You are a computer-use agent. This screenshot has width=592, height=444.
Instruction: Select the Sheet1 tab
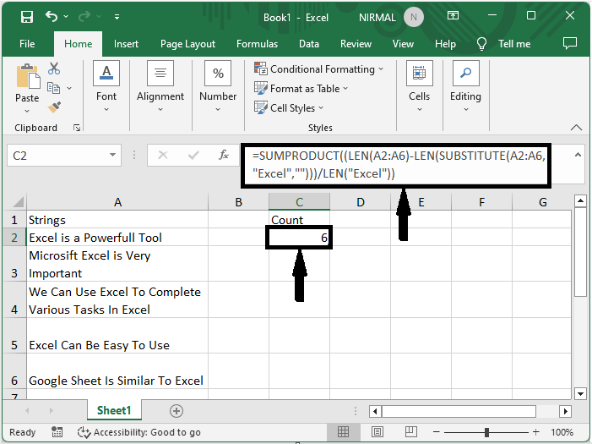pyautogui.click(x=114, y=410)
